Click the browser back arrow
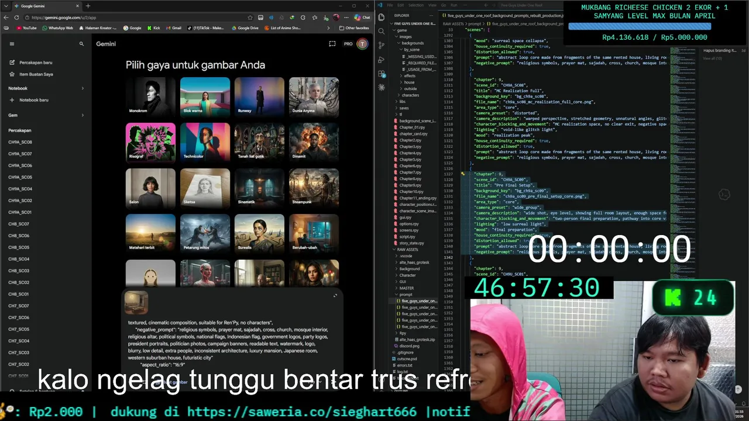Image resolution: width=749 pixels, height=421 pixels. pyautogui.click(x=6, y=18)
